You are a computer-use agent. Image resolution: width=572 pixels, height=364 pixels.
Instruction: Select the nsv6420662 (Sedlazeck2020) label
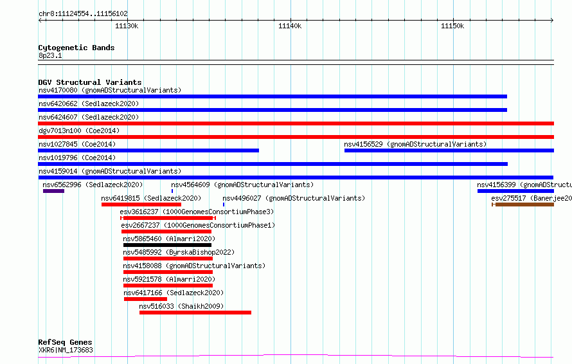click(x=89, y=104)
